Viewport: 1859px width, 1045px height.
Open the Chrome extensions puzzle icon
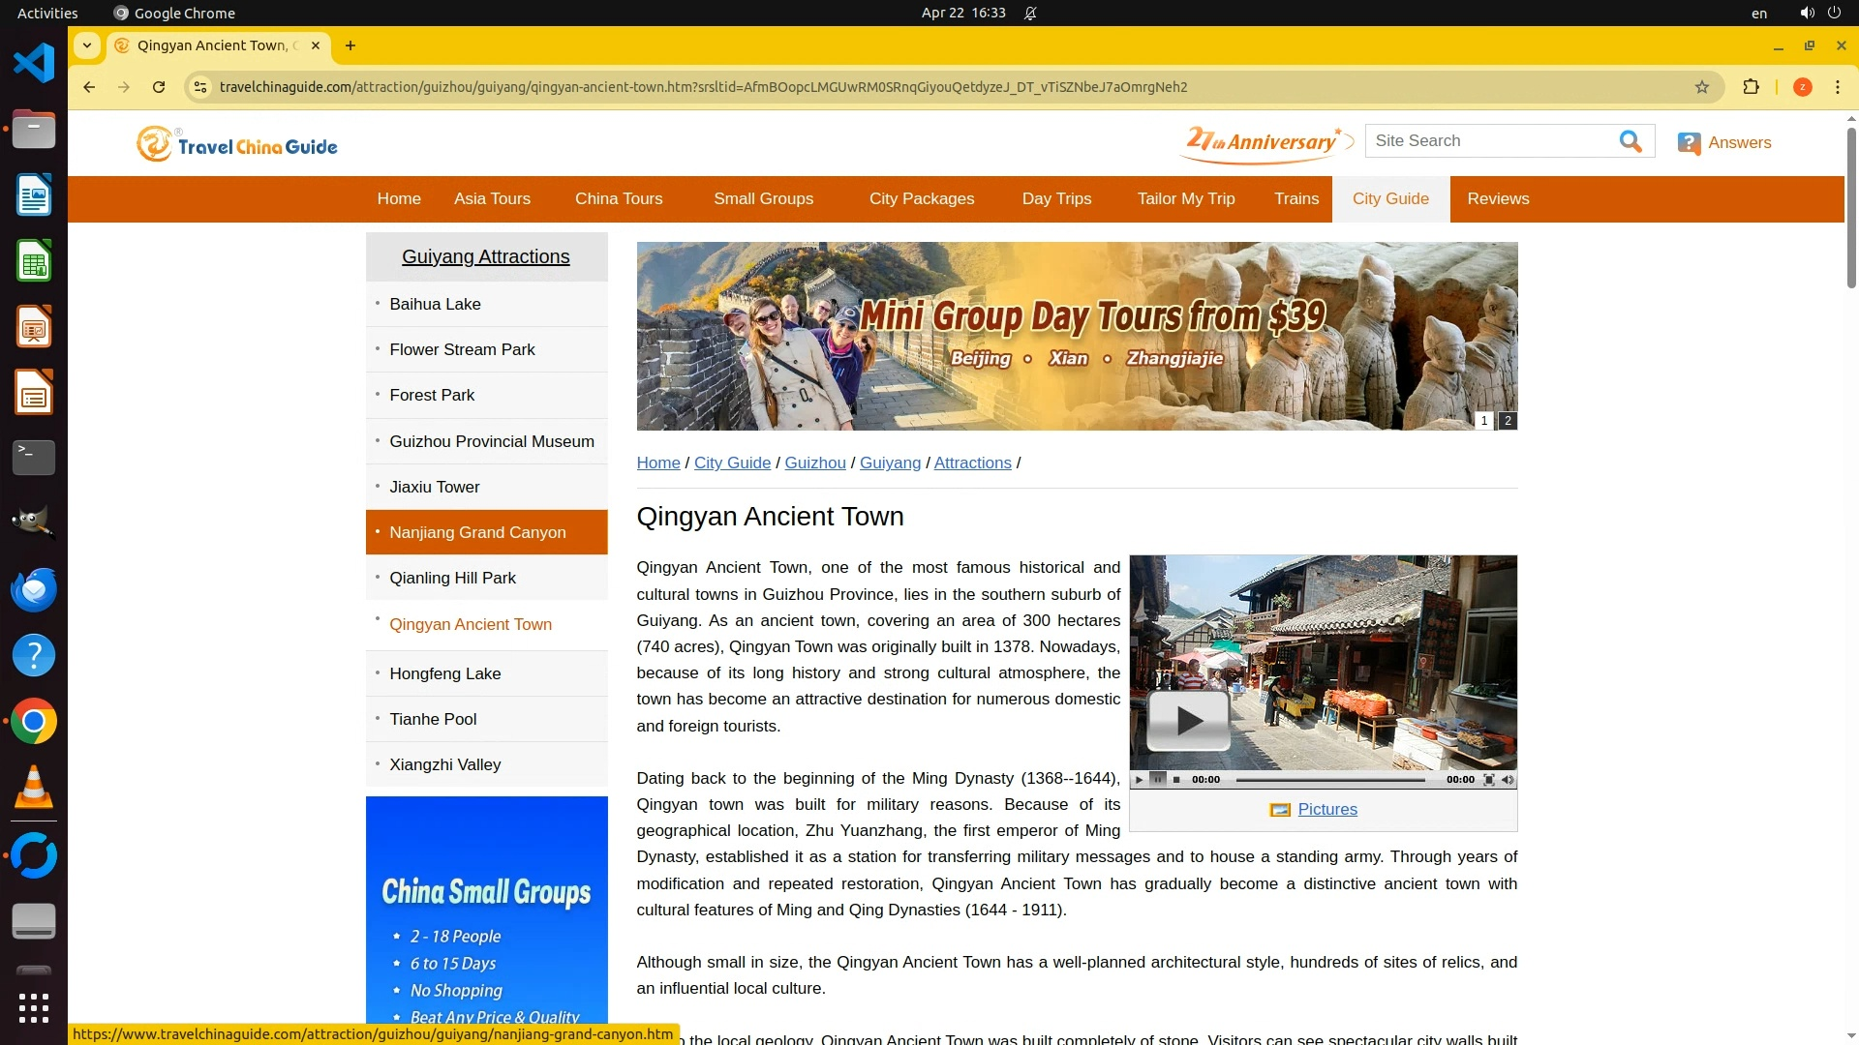pos(1751,87)
